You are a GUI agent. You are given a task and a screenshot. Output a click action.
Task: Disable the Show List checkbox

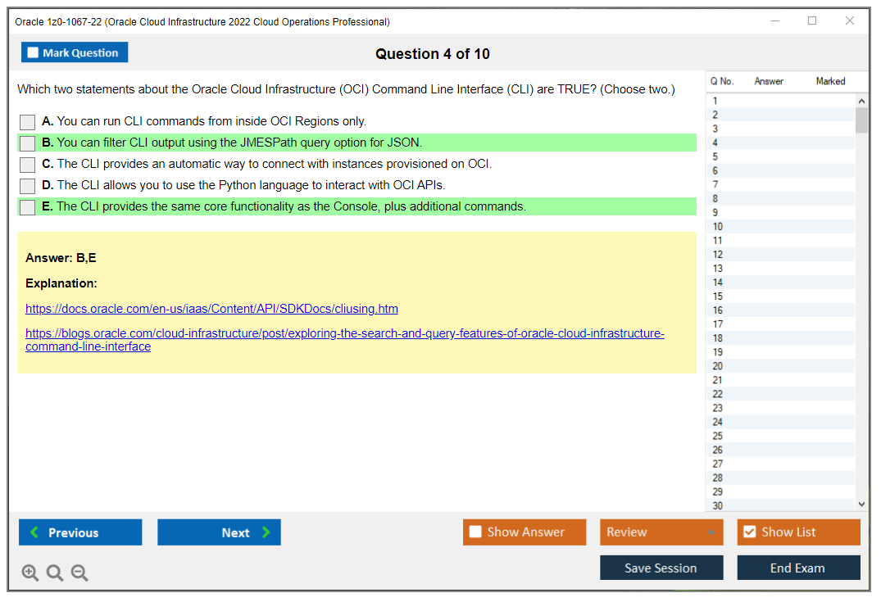(749, 532)
